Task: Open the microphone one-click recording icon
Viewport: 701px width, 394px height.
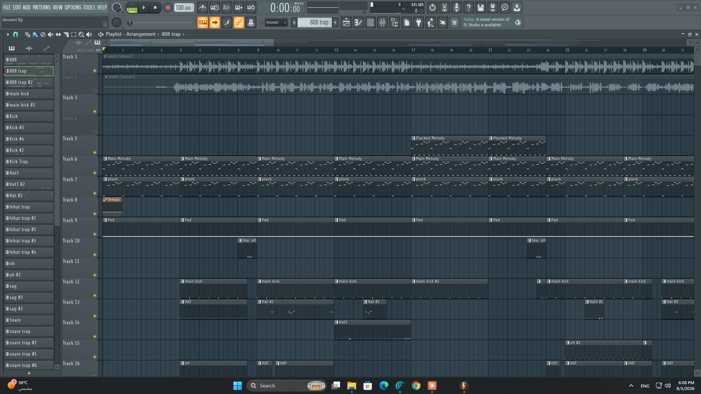Action: [457, 7]
